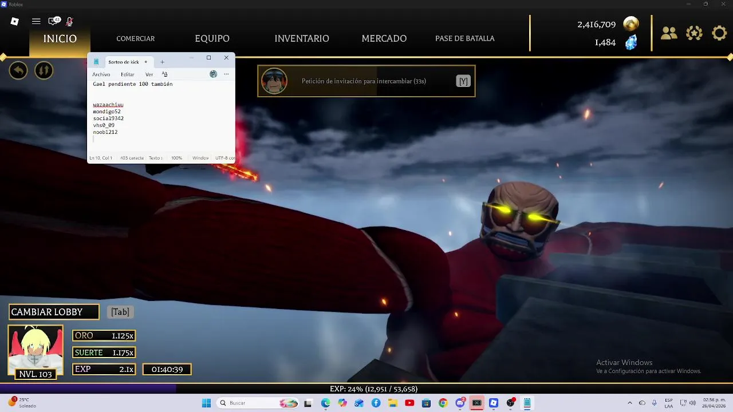Click the taskbar Buscar search box
Image resolution: width=733 pixels, height=412 pixels.
click(x=259, y=403)
